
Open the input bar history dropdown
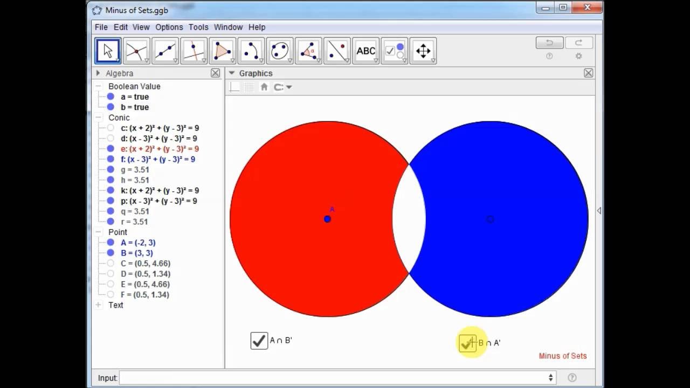[x=550, y=378]
